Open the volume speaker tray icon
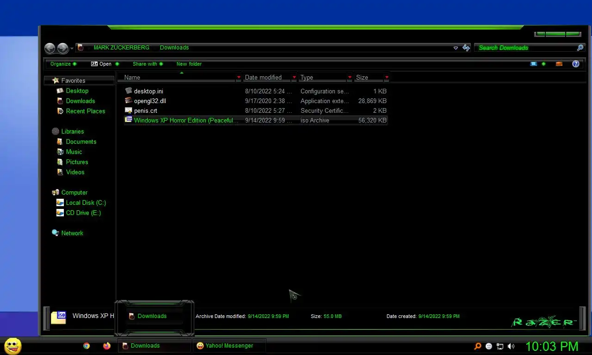Image resolution: width=592 pixels, height=355 pixels. click(511, 346)
